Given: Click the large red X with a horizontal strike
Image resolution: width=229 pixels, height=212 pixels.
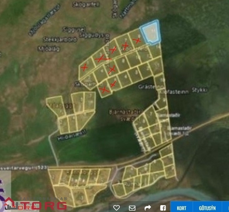Looking at the screenshot, I should tap(103, 59).
